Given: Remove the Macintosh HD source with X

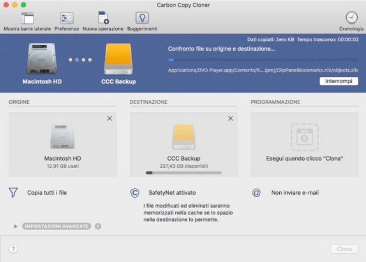Looking at the screenshot, I should tap(109, 118).
